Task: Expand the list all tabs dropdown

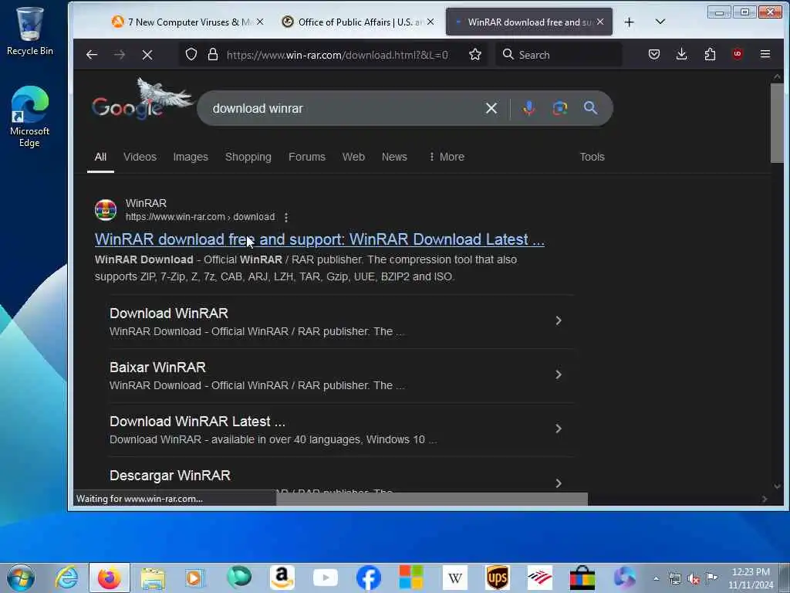Action: pyautogui.click(x=660, y=22)
